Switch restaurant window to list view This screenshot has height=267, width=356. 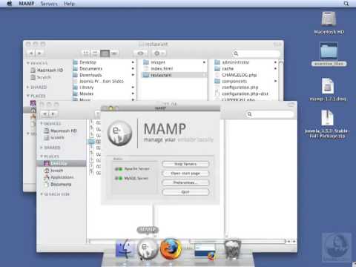95,53
